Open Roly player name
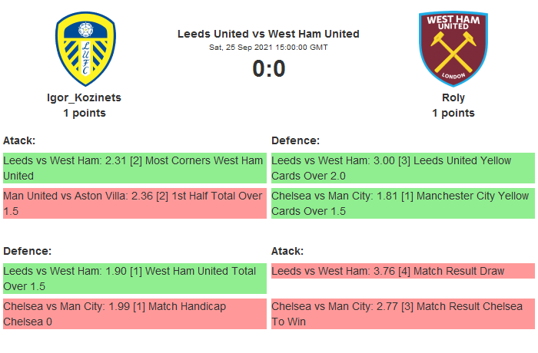This screenshot has height=353, width=538. click(x=453, y=97)
